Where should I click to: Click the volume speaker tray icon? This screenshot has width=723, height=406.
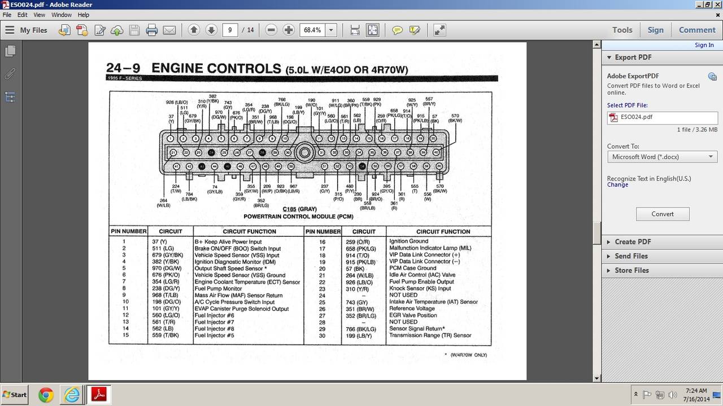672,395
